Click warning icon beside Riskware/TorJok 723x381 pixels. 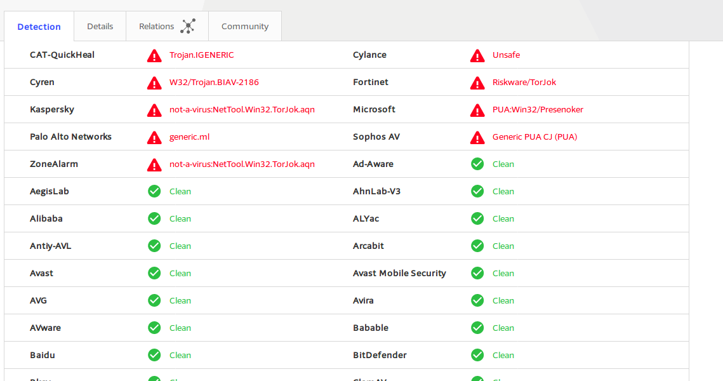(x=477, y=83)
